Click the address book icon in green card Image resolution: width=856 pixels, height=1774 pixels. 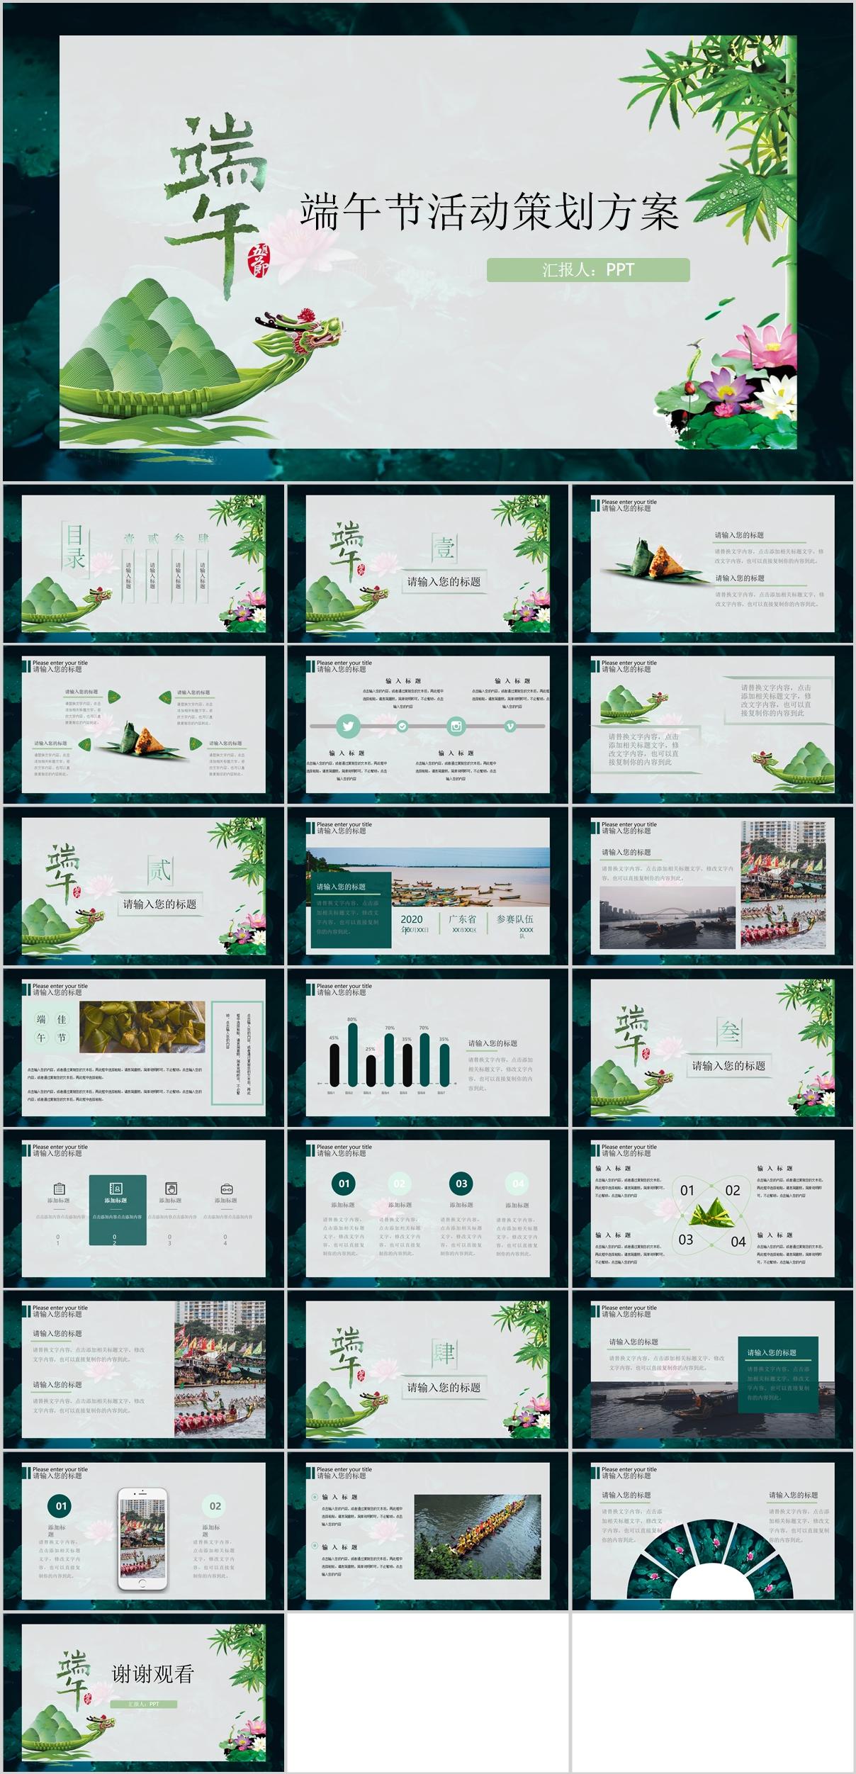tap(116, 1189)
